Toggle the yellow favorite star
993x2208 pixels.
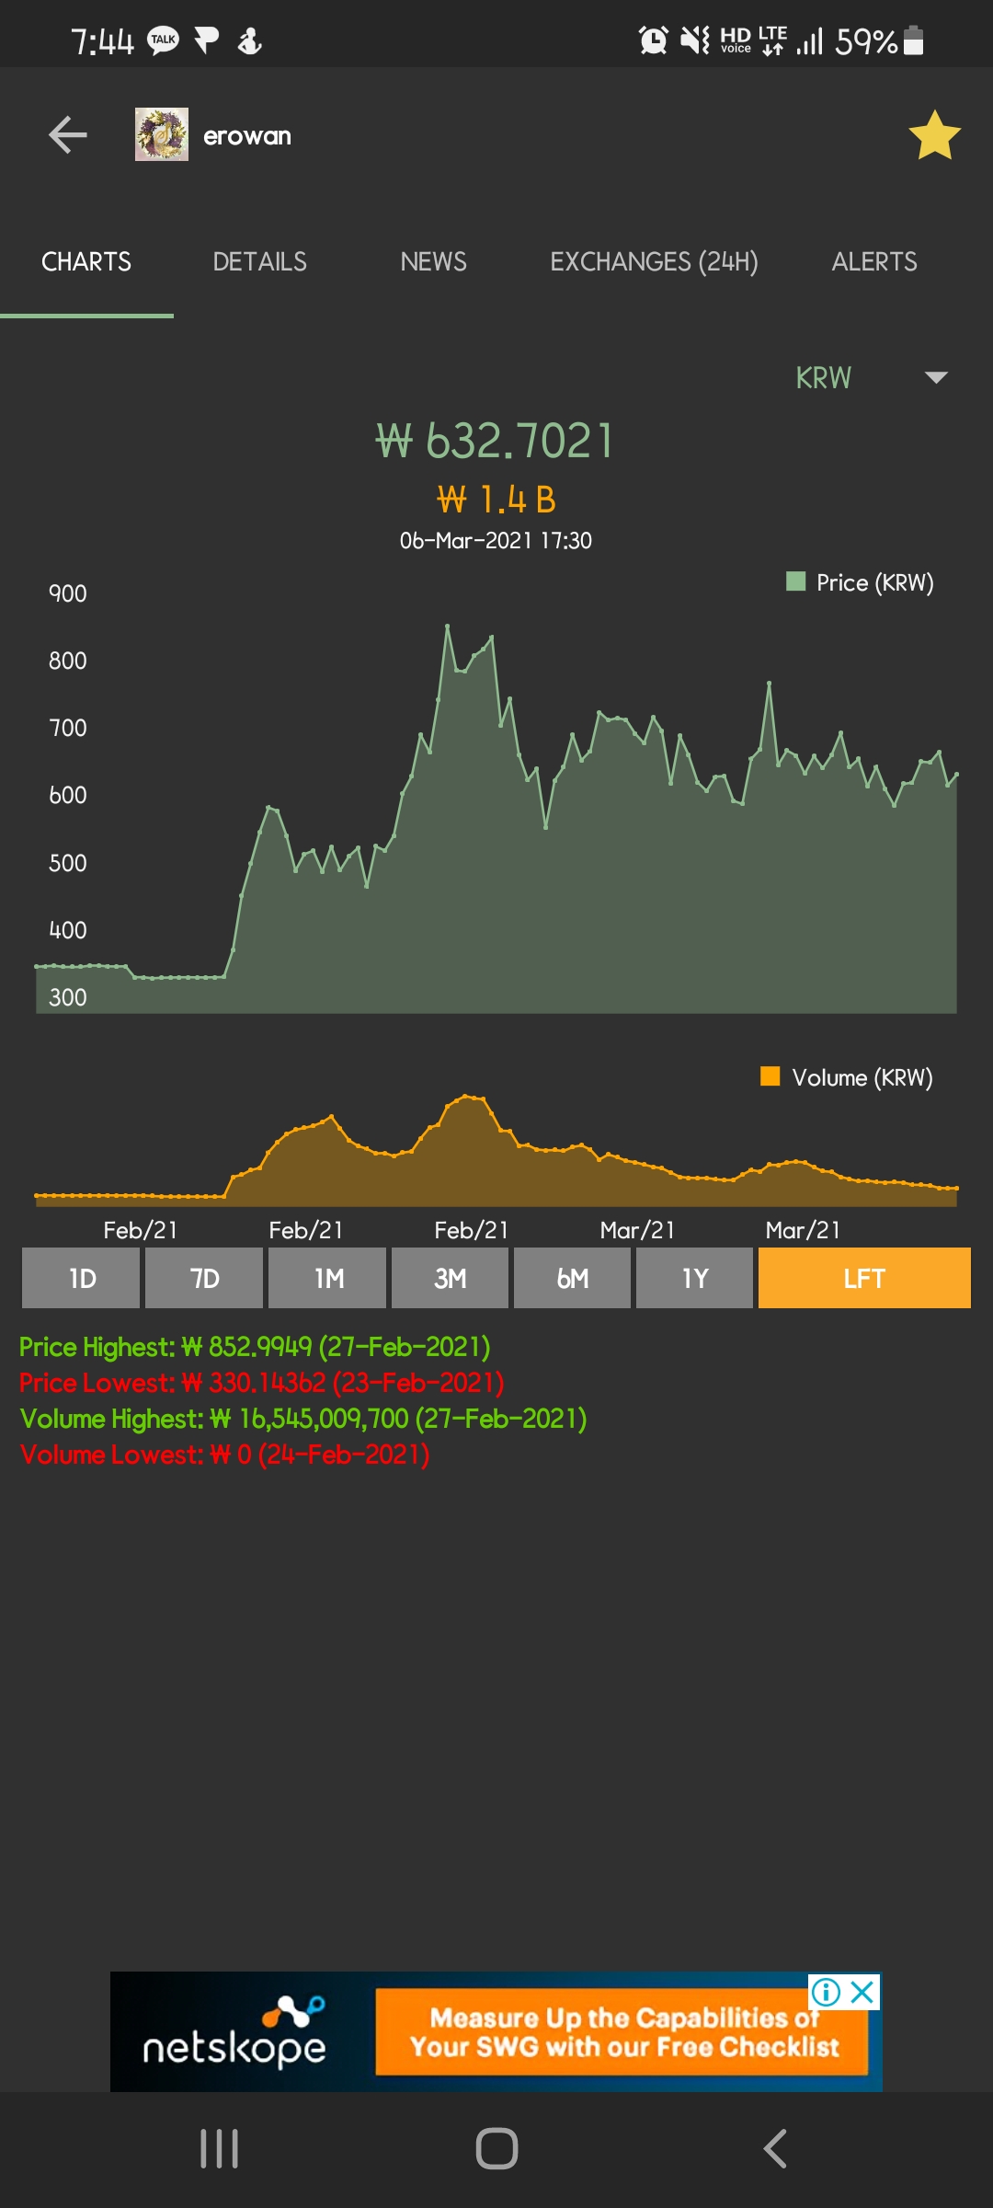pos(934,135)
